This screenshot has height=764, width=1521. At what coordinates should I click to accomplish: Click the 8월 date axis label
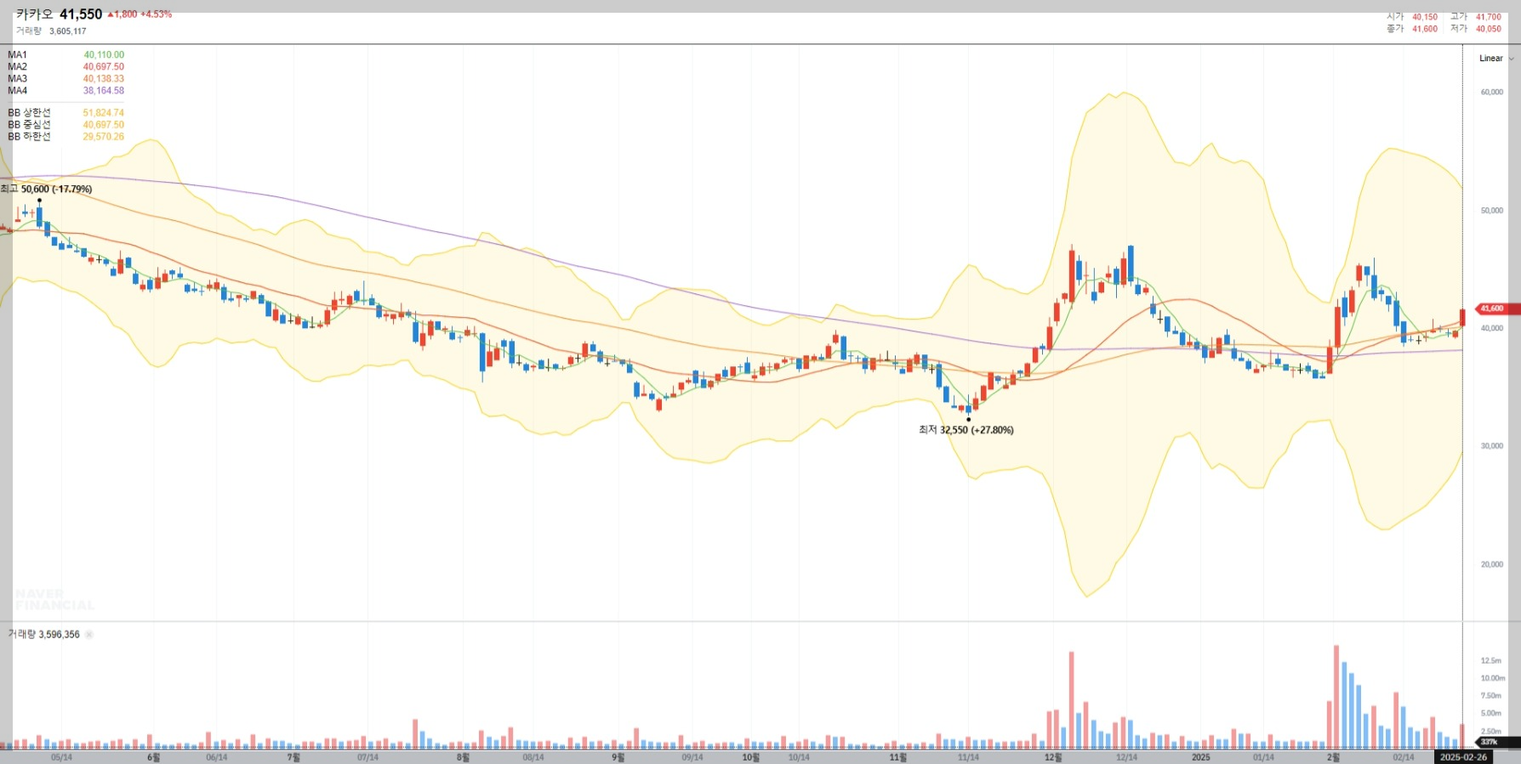point(463,757)
